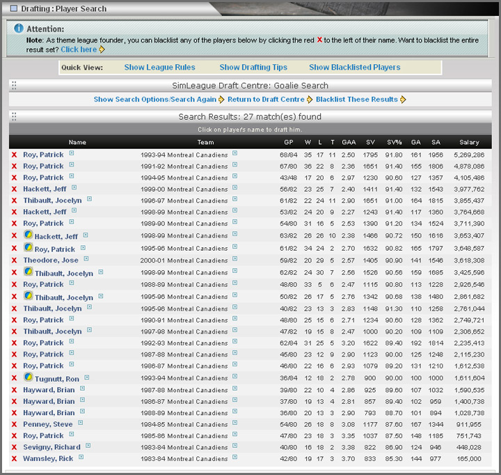Blacklist Penney, Steve using red X
Viewport: 501px width, 475px height.
(x=14, y=424)
